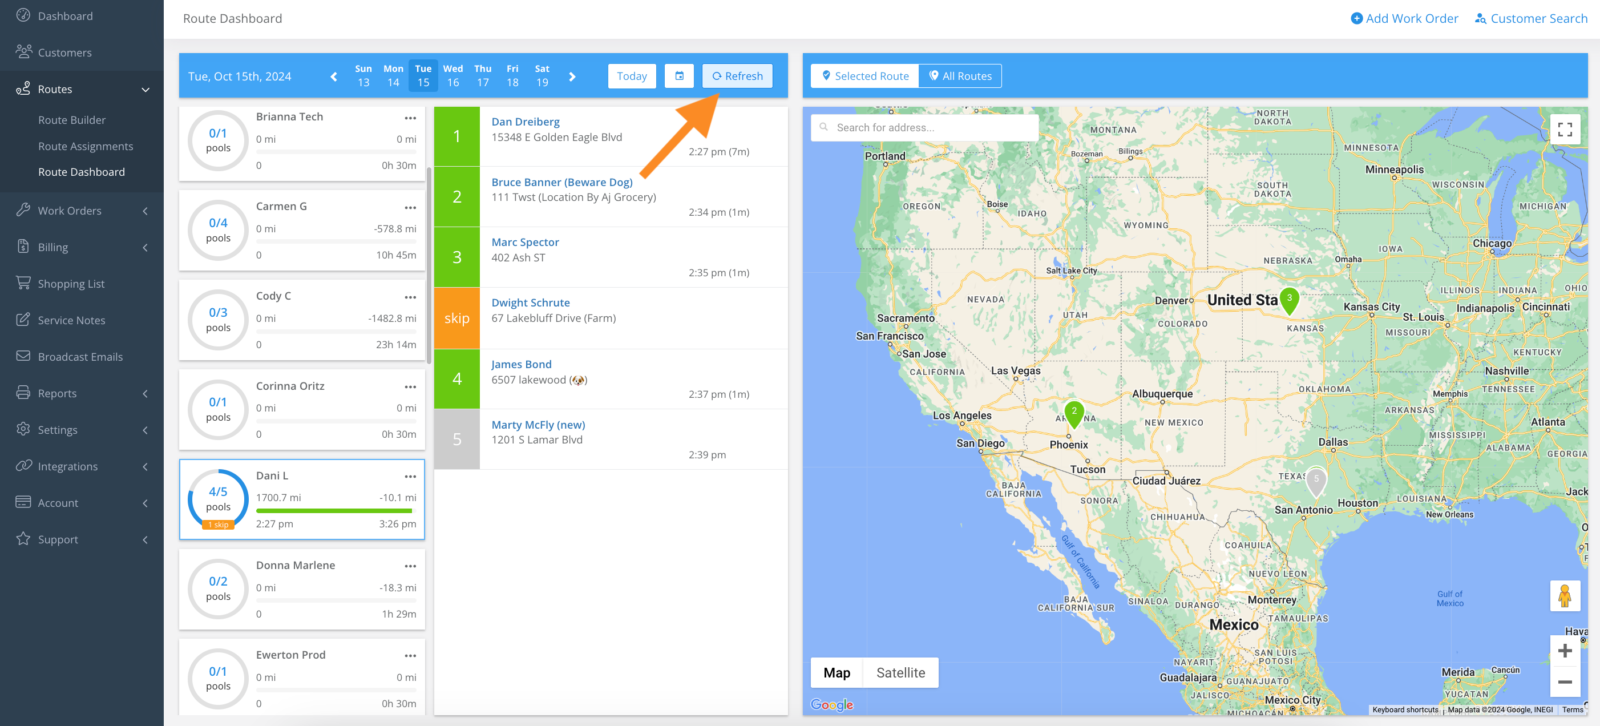Open Marty McFly (new) customer link
The height and width of the screenshot is (726, 1600).
pyautogui.click(x=539, y=425)
